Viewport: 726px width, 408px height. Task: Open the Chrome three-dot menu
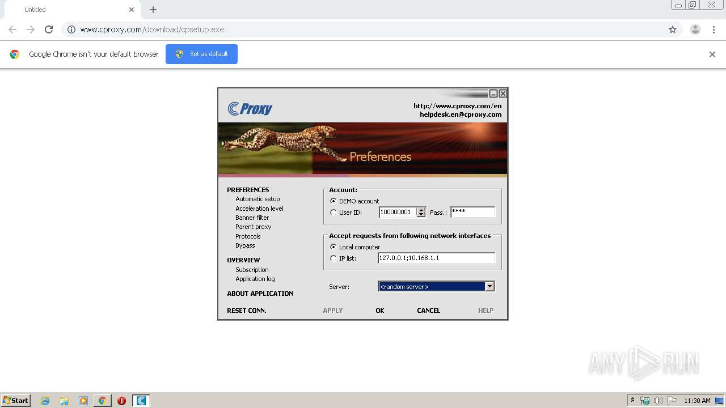[714, 29]
